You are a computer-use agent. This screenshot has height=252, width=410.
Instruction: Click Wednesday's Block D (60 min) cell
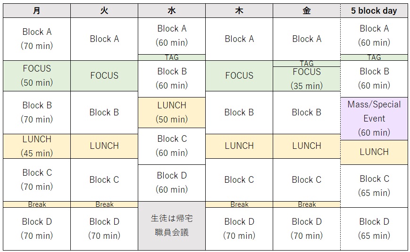[x=172, y=182]
